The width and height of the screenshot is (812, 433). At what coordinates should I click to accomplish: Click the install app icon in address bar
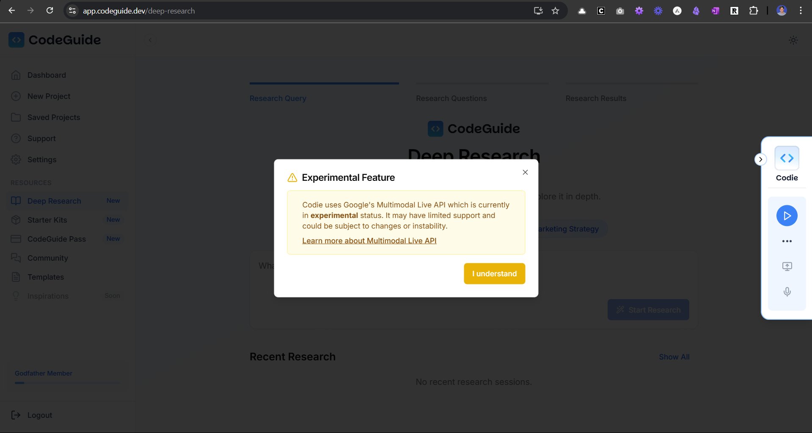point(538,11)
